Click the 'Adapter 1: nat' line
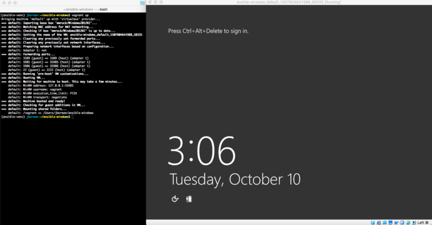 [27, 51]
